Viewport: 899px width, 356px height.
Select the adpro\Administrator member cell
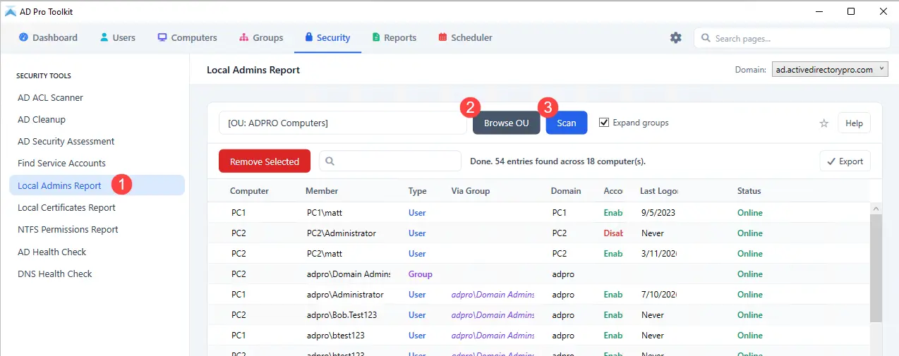coord(345,294)
